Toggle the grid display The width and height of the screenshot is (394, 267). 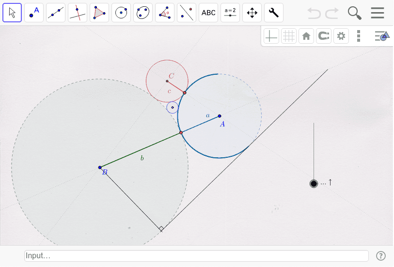point(289,36)
